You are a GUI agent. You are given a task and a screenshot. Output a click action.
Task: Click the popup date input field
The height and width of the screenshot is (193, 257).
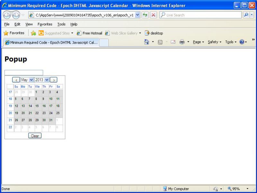point(24,73)
